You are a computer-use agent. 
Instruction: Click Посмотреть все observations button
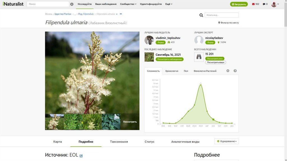[x=215, y=59]
